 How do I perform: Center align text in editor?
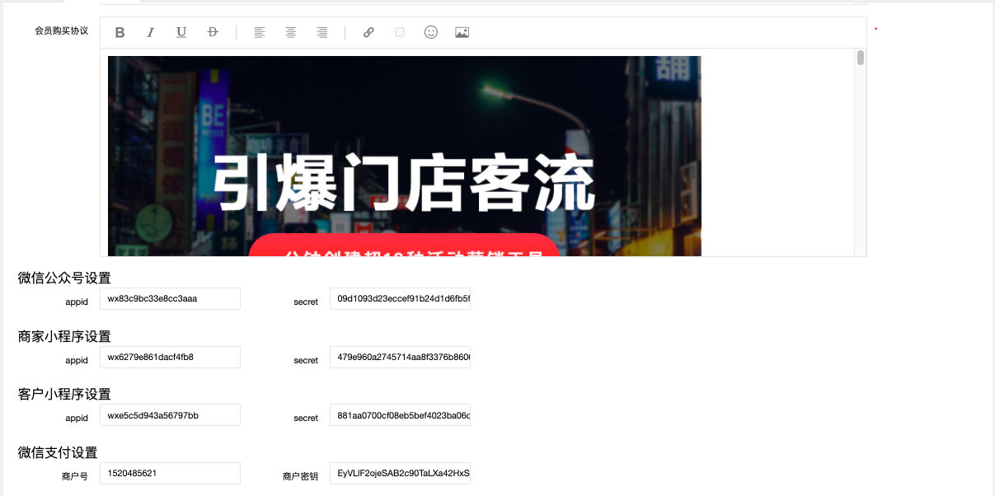(x=291, y=33)
